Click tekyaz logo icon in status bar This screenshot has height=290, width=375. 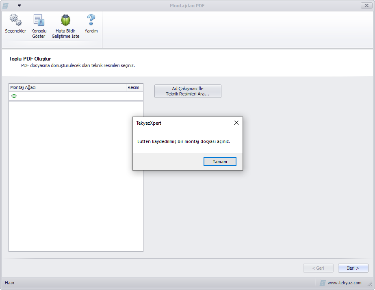(323, 283)
